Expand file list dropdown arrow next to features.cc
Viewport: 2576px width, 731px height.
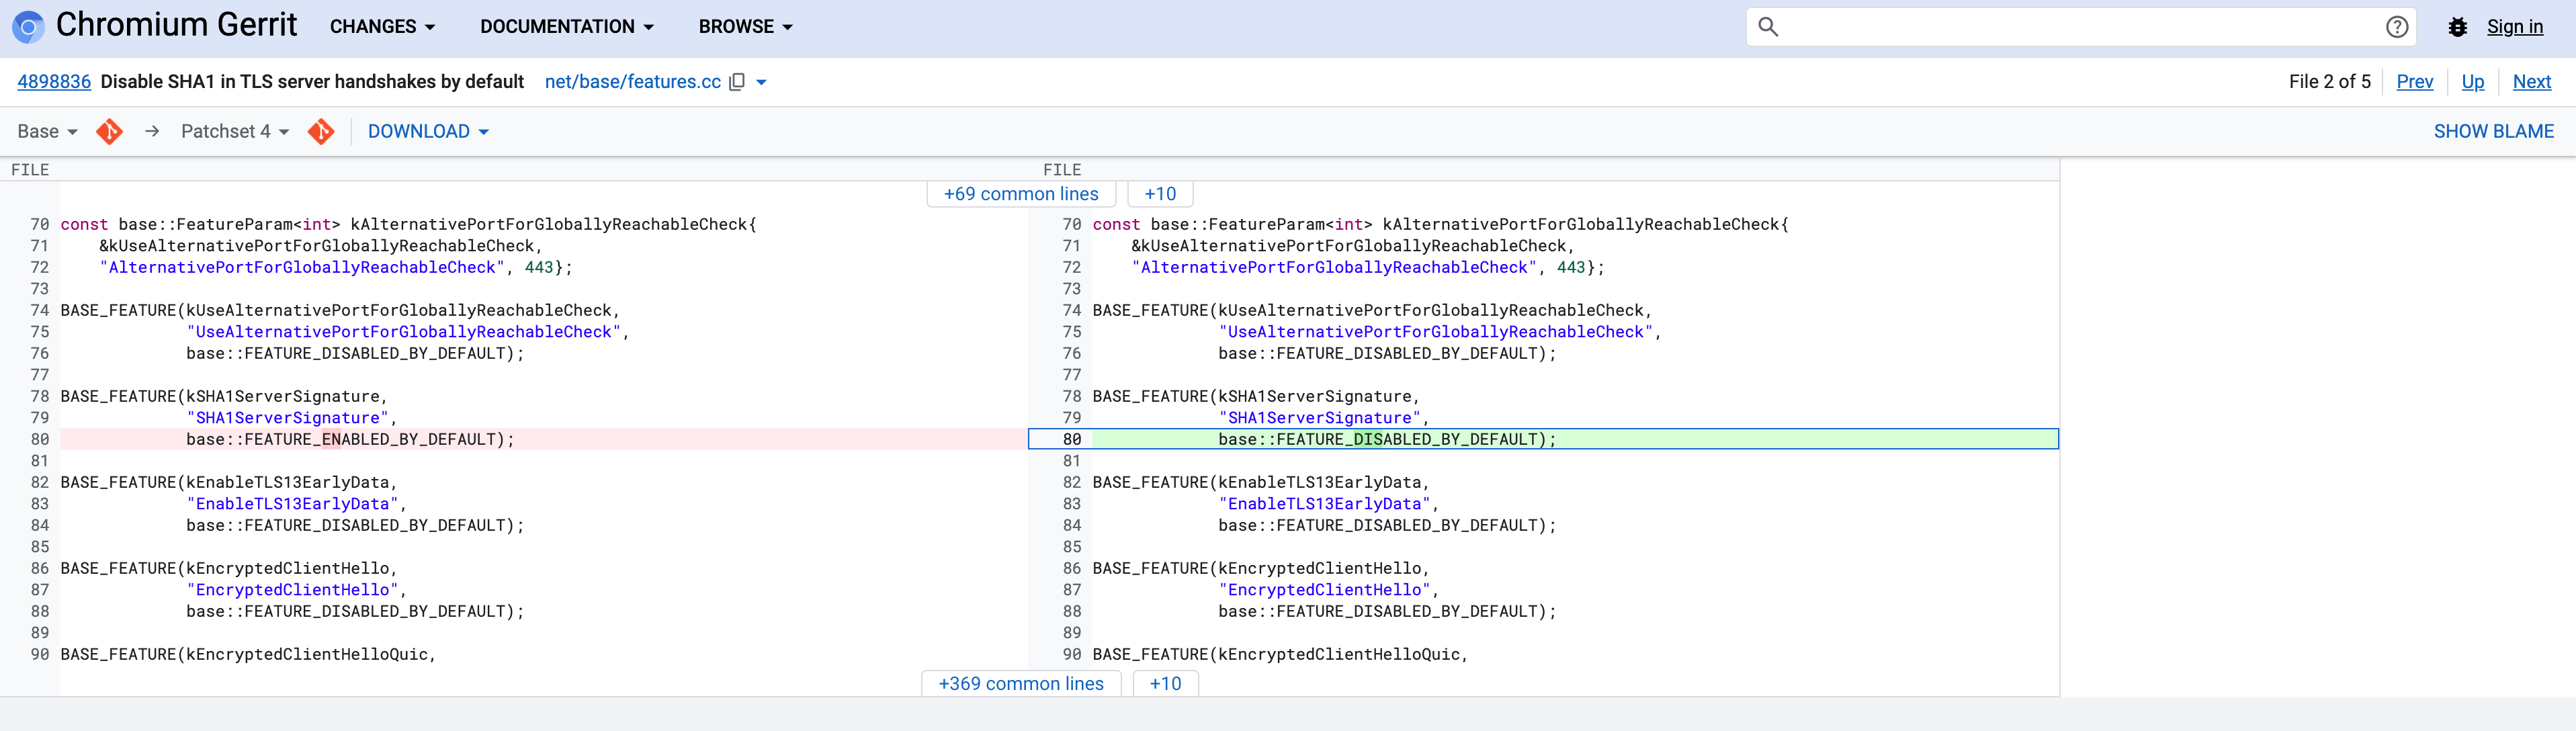(x=762, y=82)
